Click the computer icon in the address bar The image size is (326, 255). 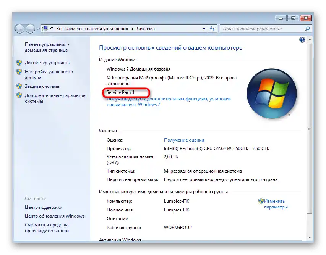45,29
